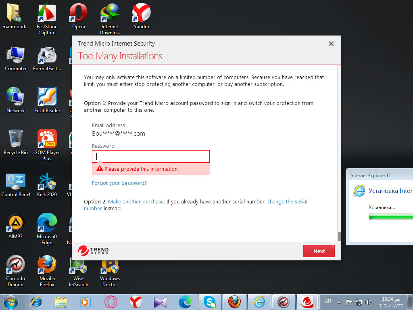This screenshot has width=413, height=310.
Task: Open Microsoft Edge from taskbar
Action: [x=185, y=302]
